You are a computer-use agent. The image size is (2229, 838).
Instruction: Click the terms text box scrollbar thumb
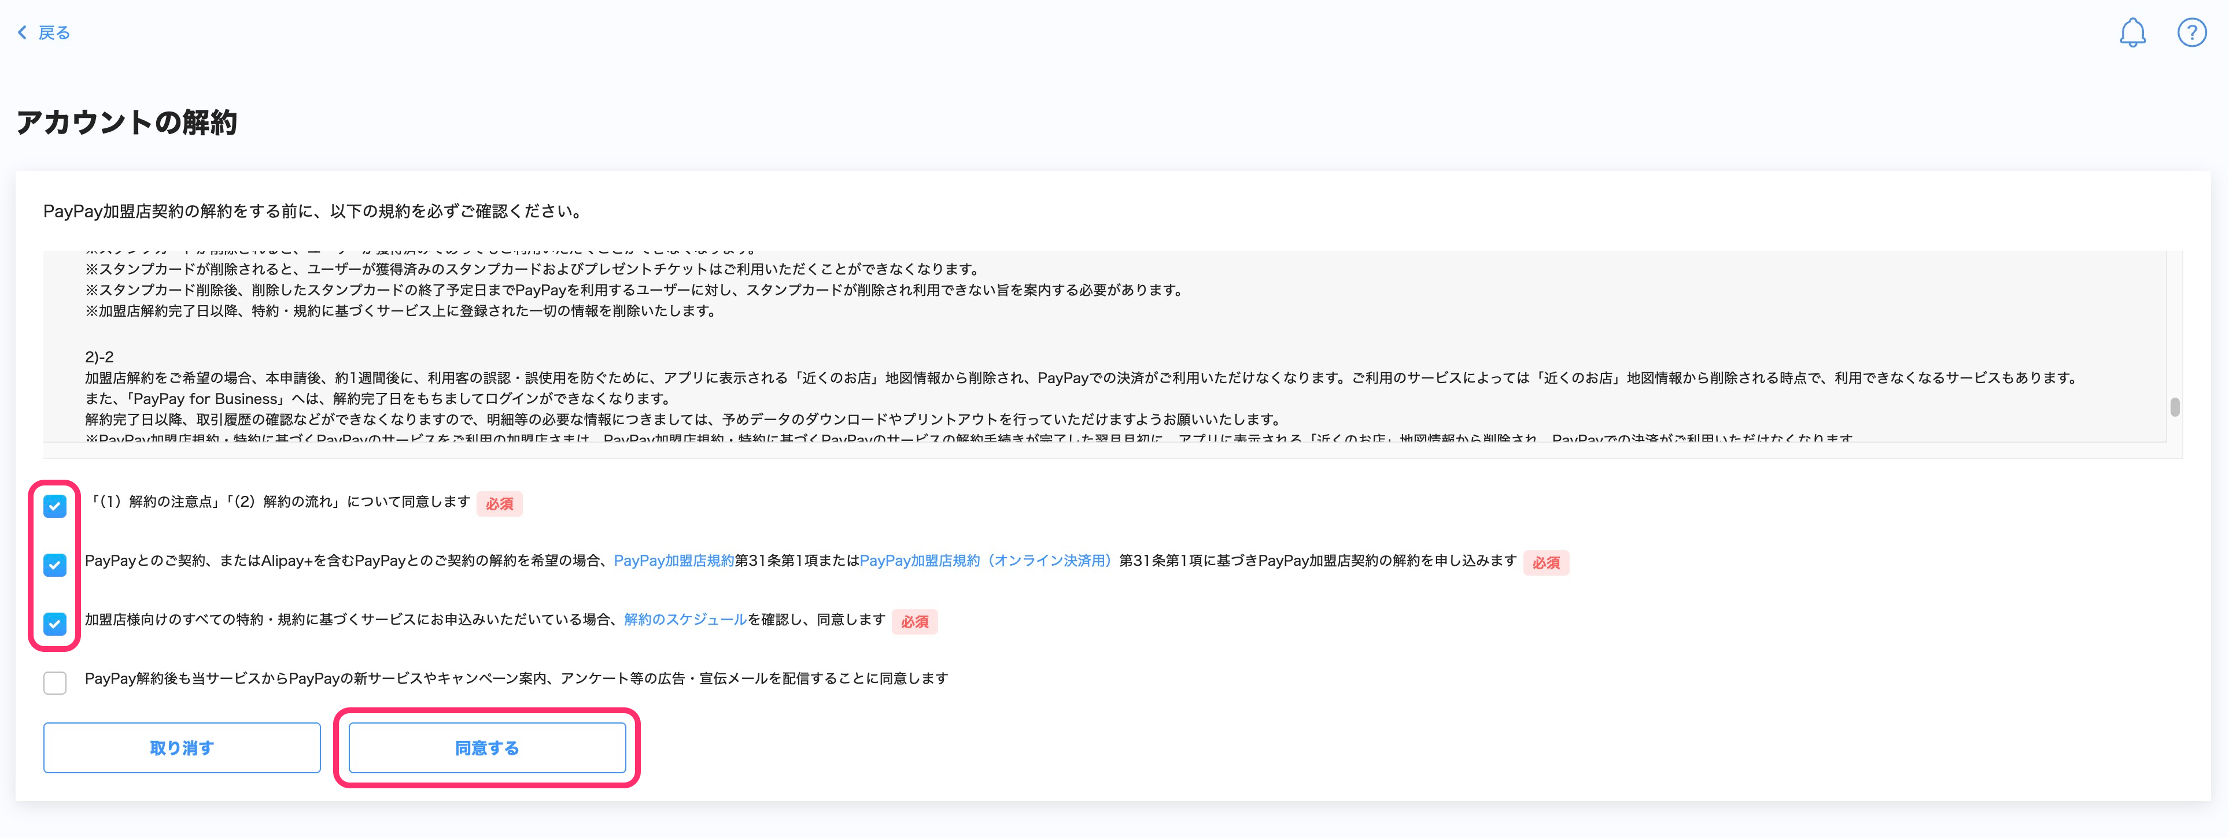click(x=2175, y=406)
